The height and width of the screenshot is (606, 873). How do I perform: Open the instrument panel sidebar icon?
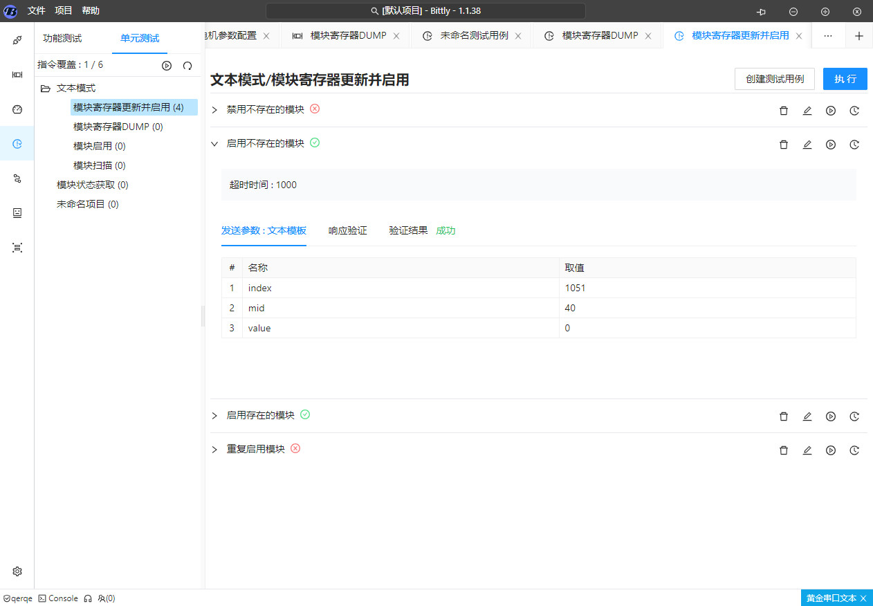(17, 74)
